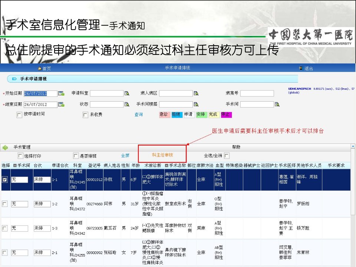356x267 pixels.
Task: Select the green 安排 status swatch
Action: [202, 115]
